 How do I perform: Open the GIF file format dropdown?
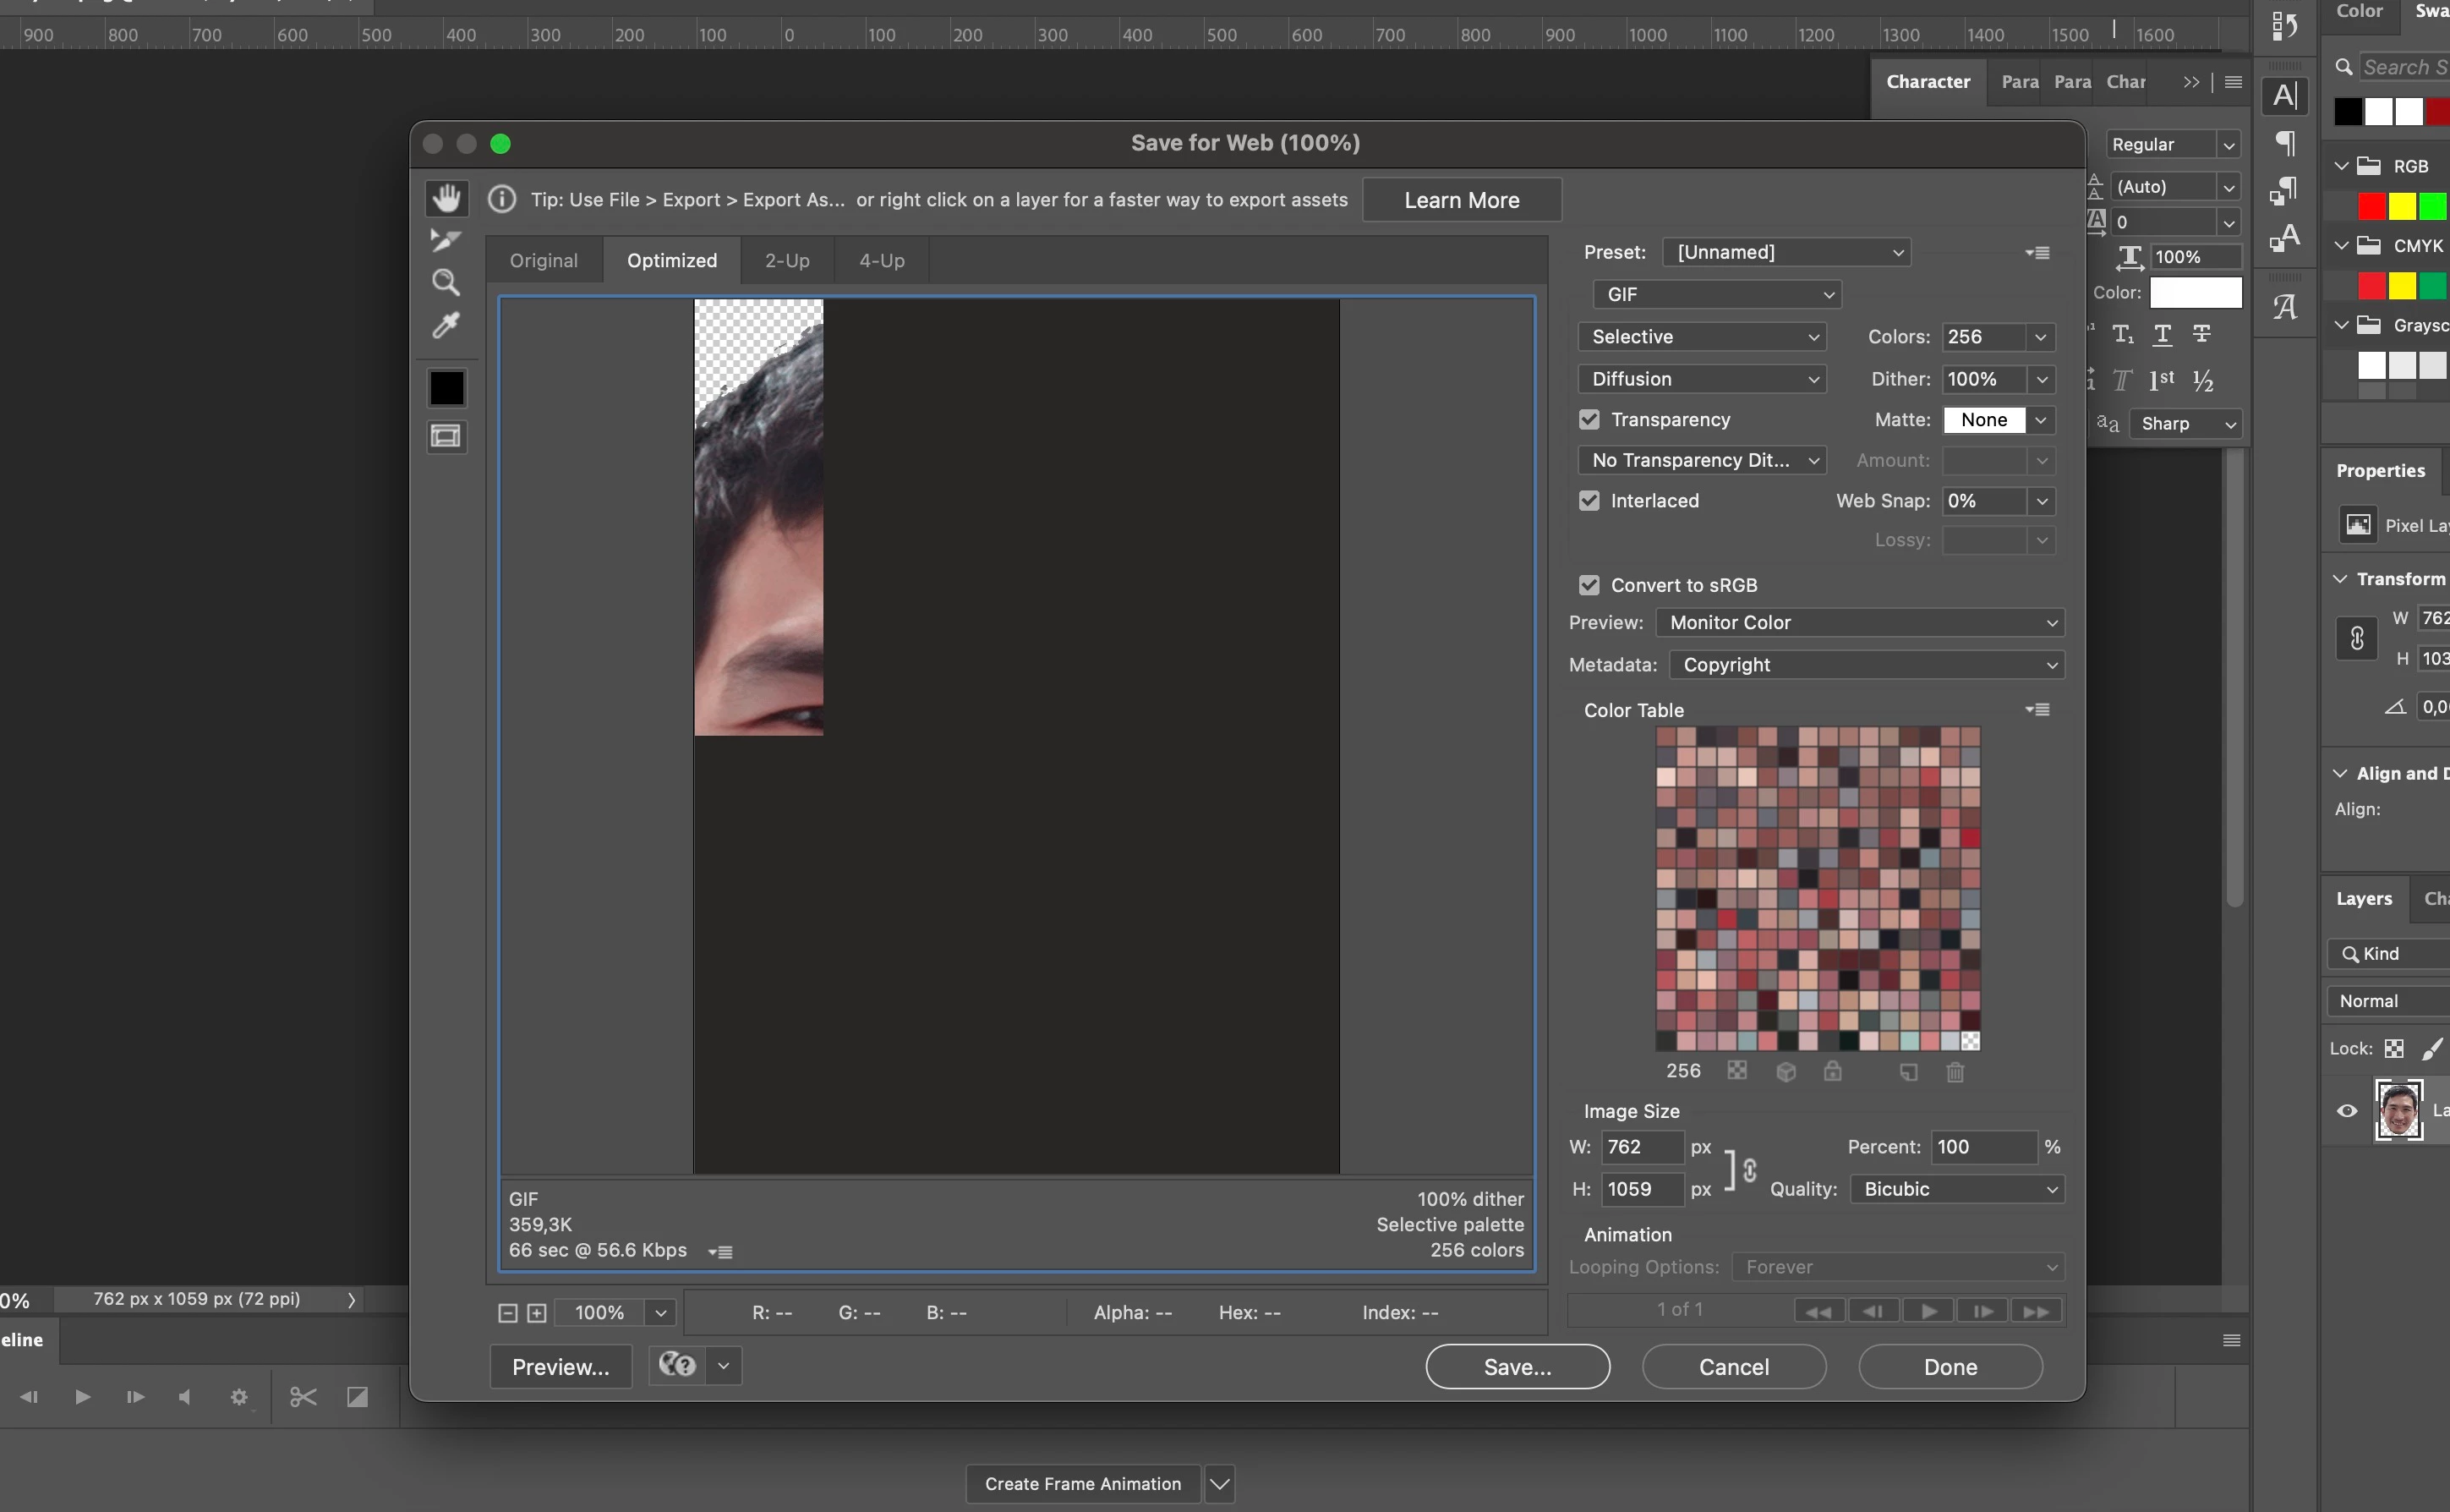tap(1716, 295)
